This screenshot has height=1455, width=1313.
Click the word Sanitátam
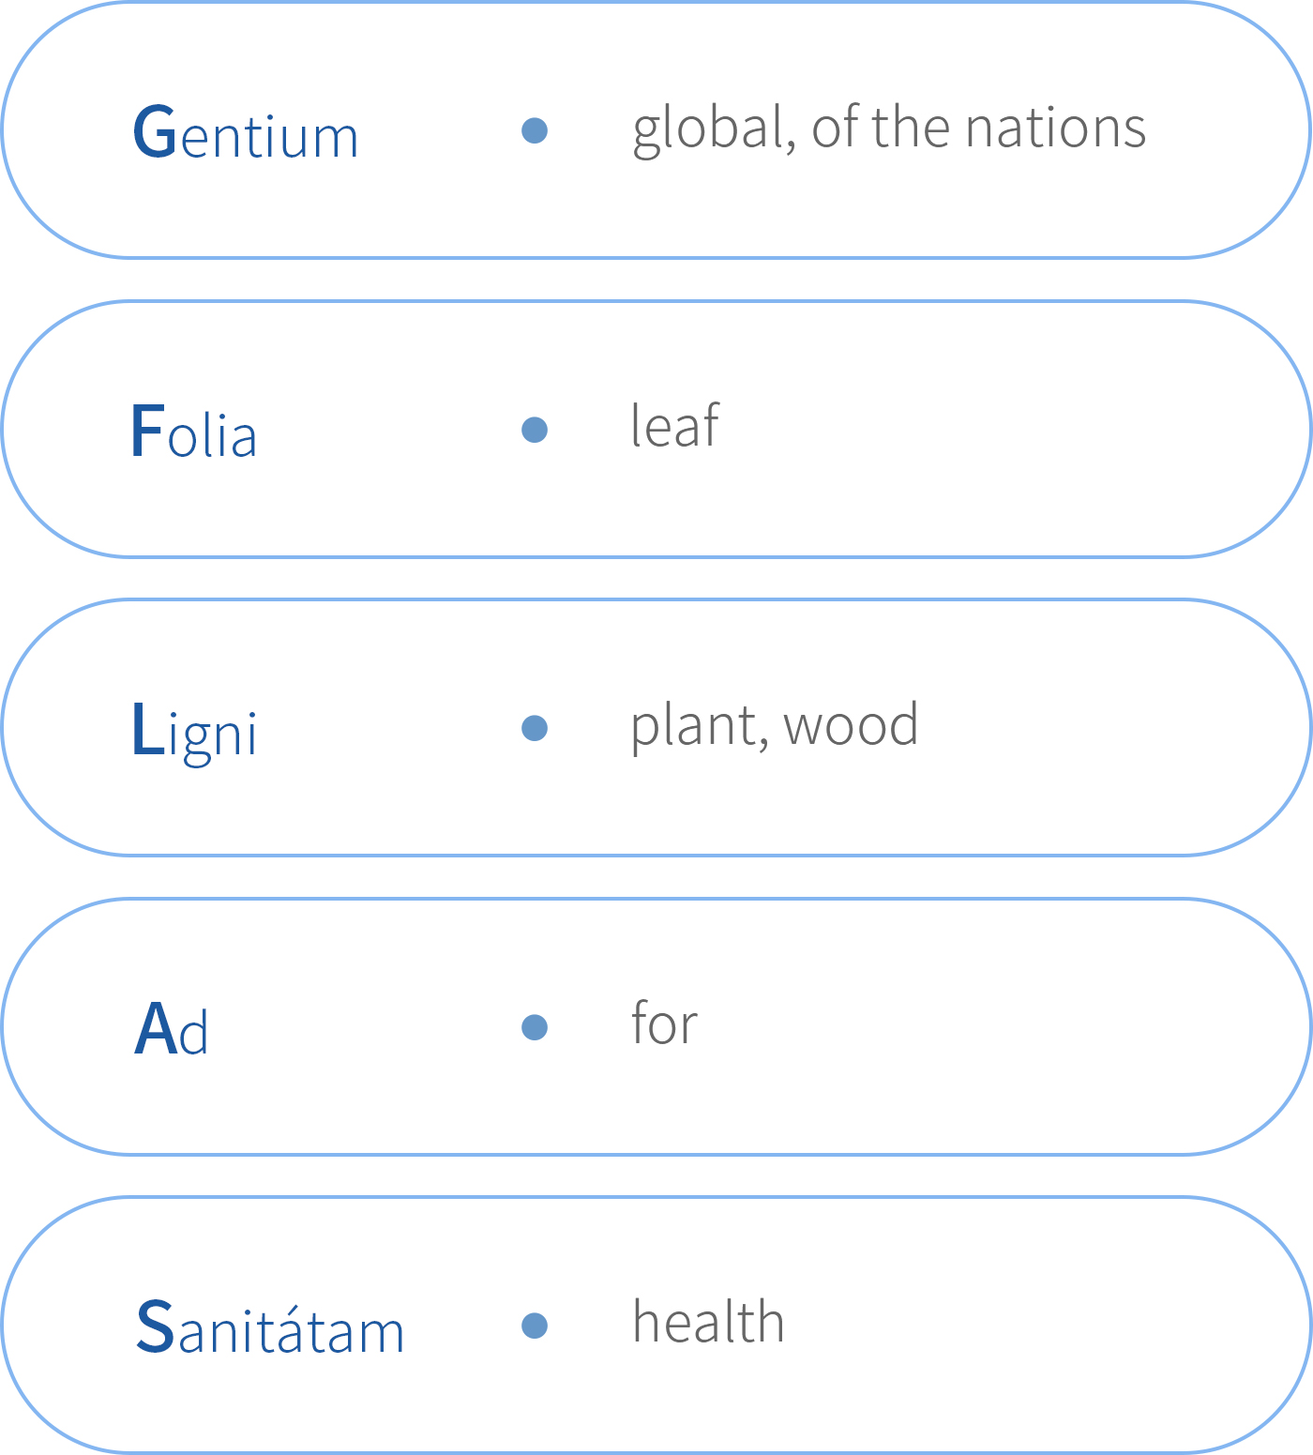270,1326
